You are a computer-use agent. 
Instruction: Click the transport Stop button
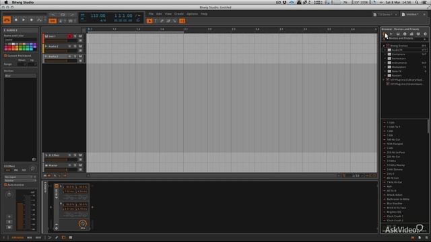(16, 20)
